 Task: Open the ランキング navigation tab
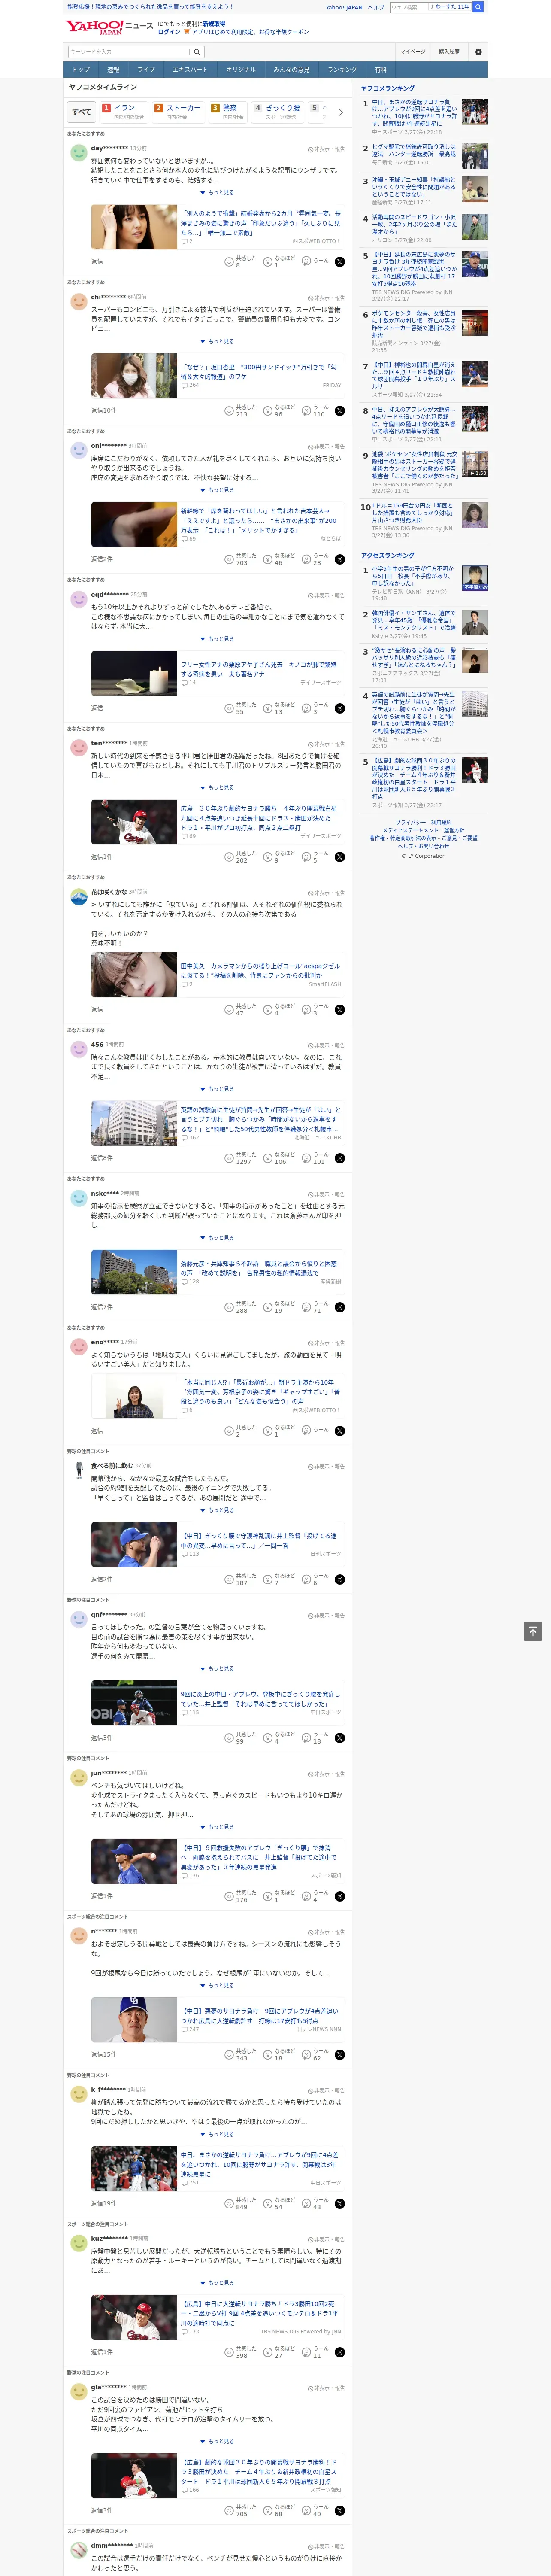click(342, 70)
